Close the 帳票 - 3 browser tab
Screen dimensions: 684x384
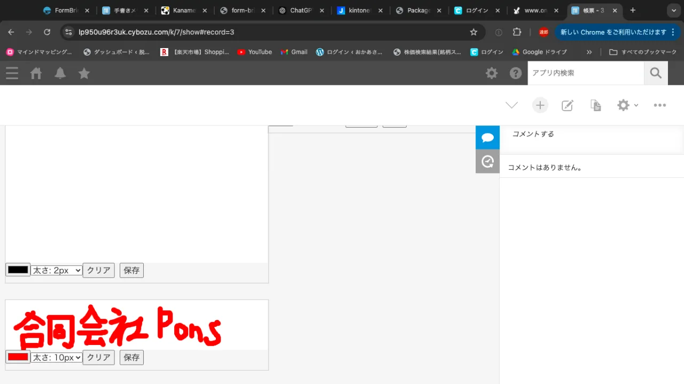615,11
